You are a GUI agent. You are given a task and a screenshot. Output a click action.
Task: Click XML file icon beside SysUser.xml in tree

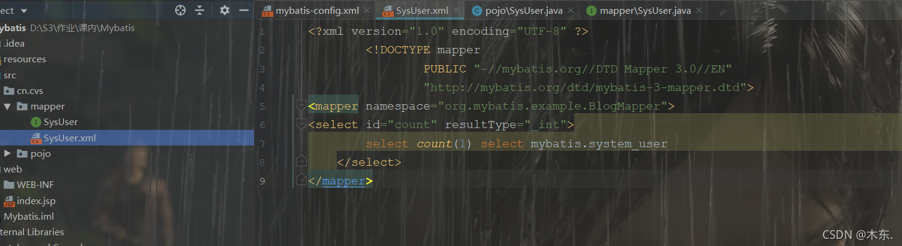35,138
